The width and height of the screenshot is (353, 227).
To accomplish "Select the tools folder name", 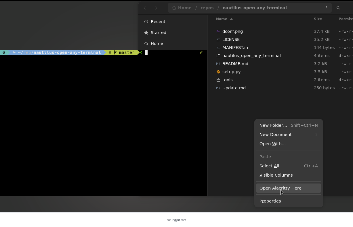I will tap(227, 80).
